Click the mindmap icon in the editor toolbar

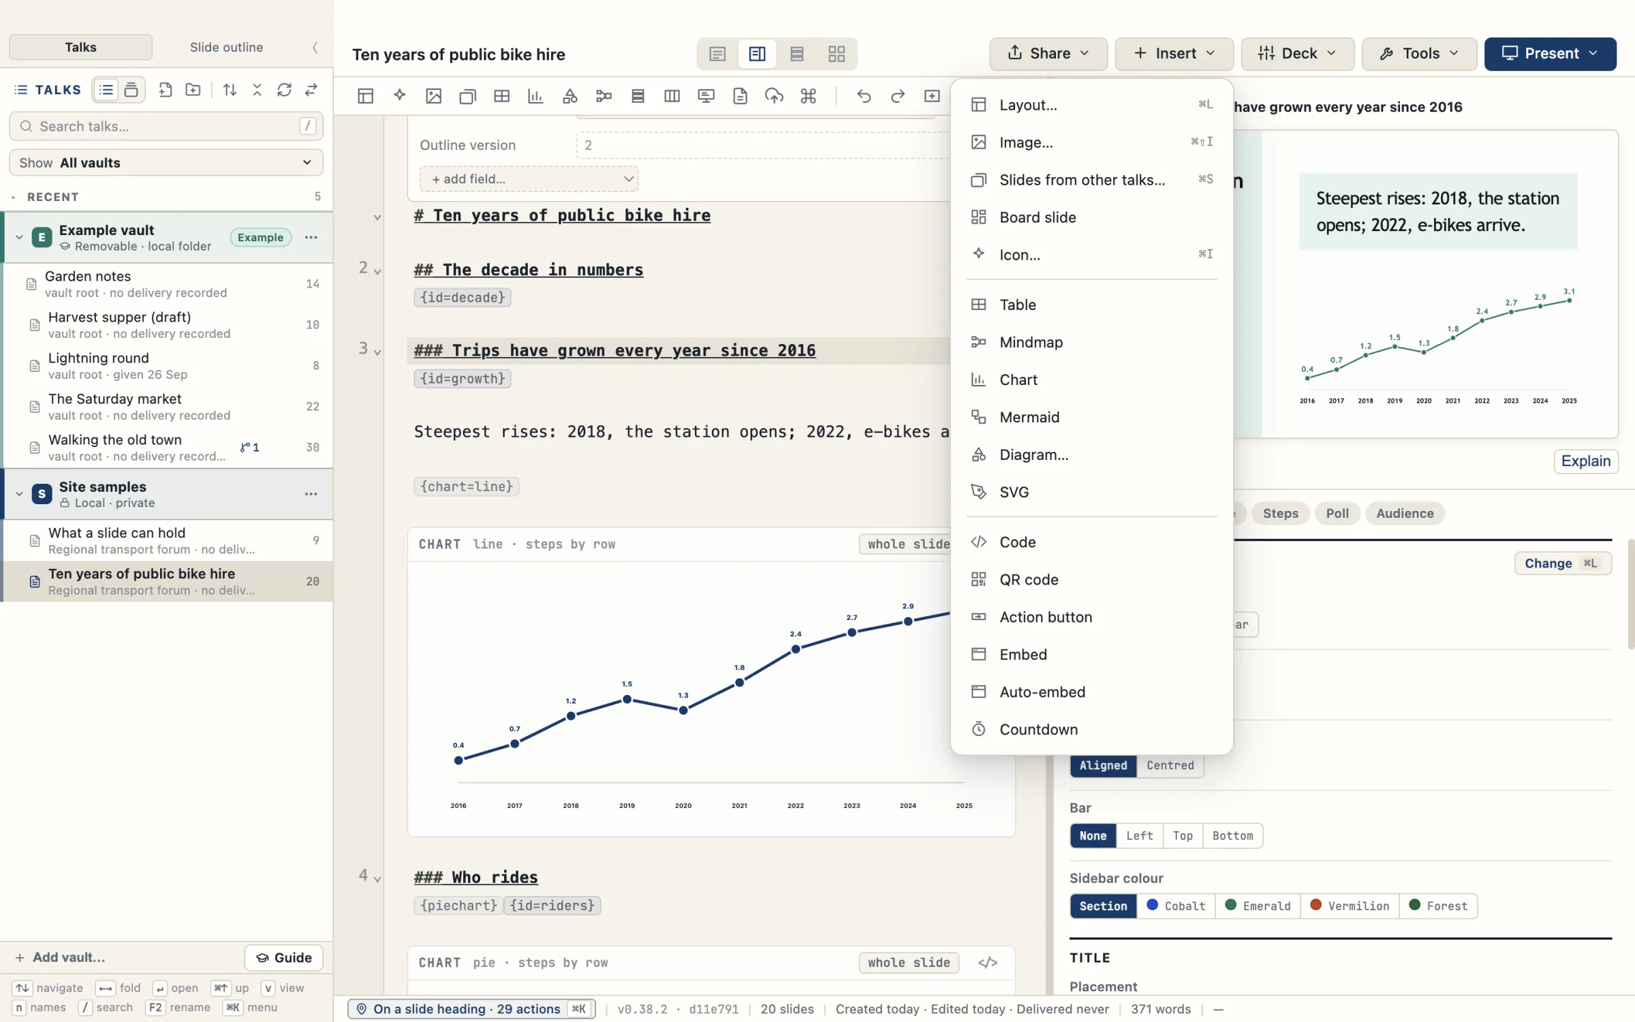[604, 96]
